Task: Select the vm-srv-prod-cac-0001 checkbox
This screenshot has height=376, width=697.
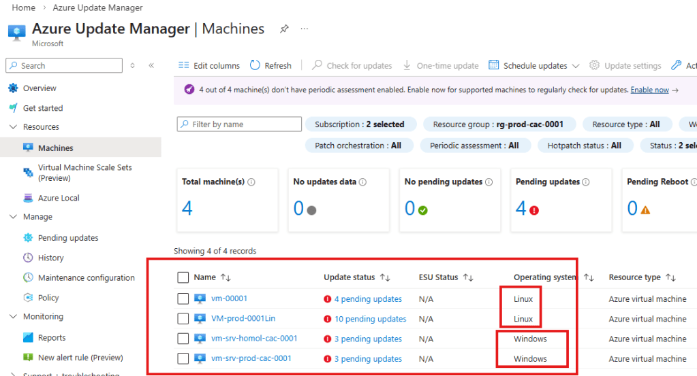Action: (x=183, y=358)
